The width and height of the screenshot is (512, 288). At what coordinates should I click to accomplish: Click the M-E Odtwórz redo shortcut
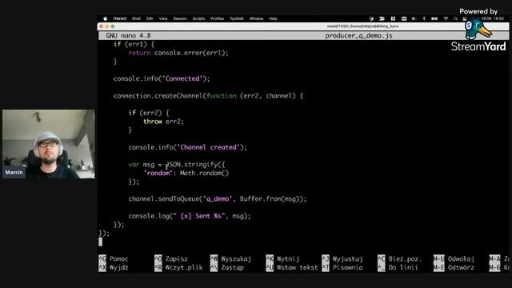point(454,267)
